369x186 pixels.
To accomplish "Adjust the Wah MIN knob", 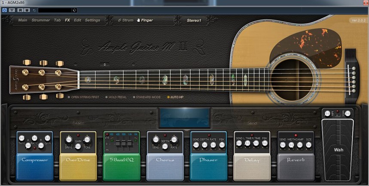I will (327, 114).
